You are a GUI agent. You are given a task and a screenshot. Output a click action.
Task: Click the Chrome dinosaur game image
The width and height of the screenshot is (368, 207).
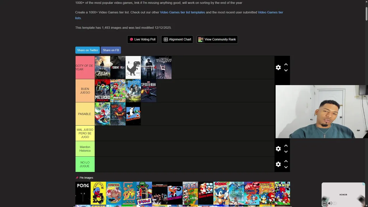(133, 68)
